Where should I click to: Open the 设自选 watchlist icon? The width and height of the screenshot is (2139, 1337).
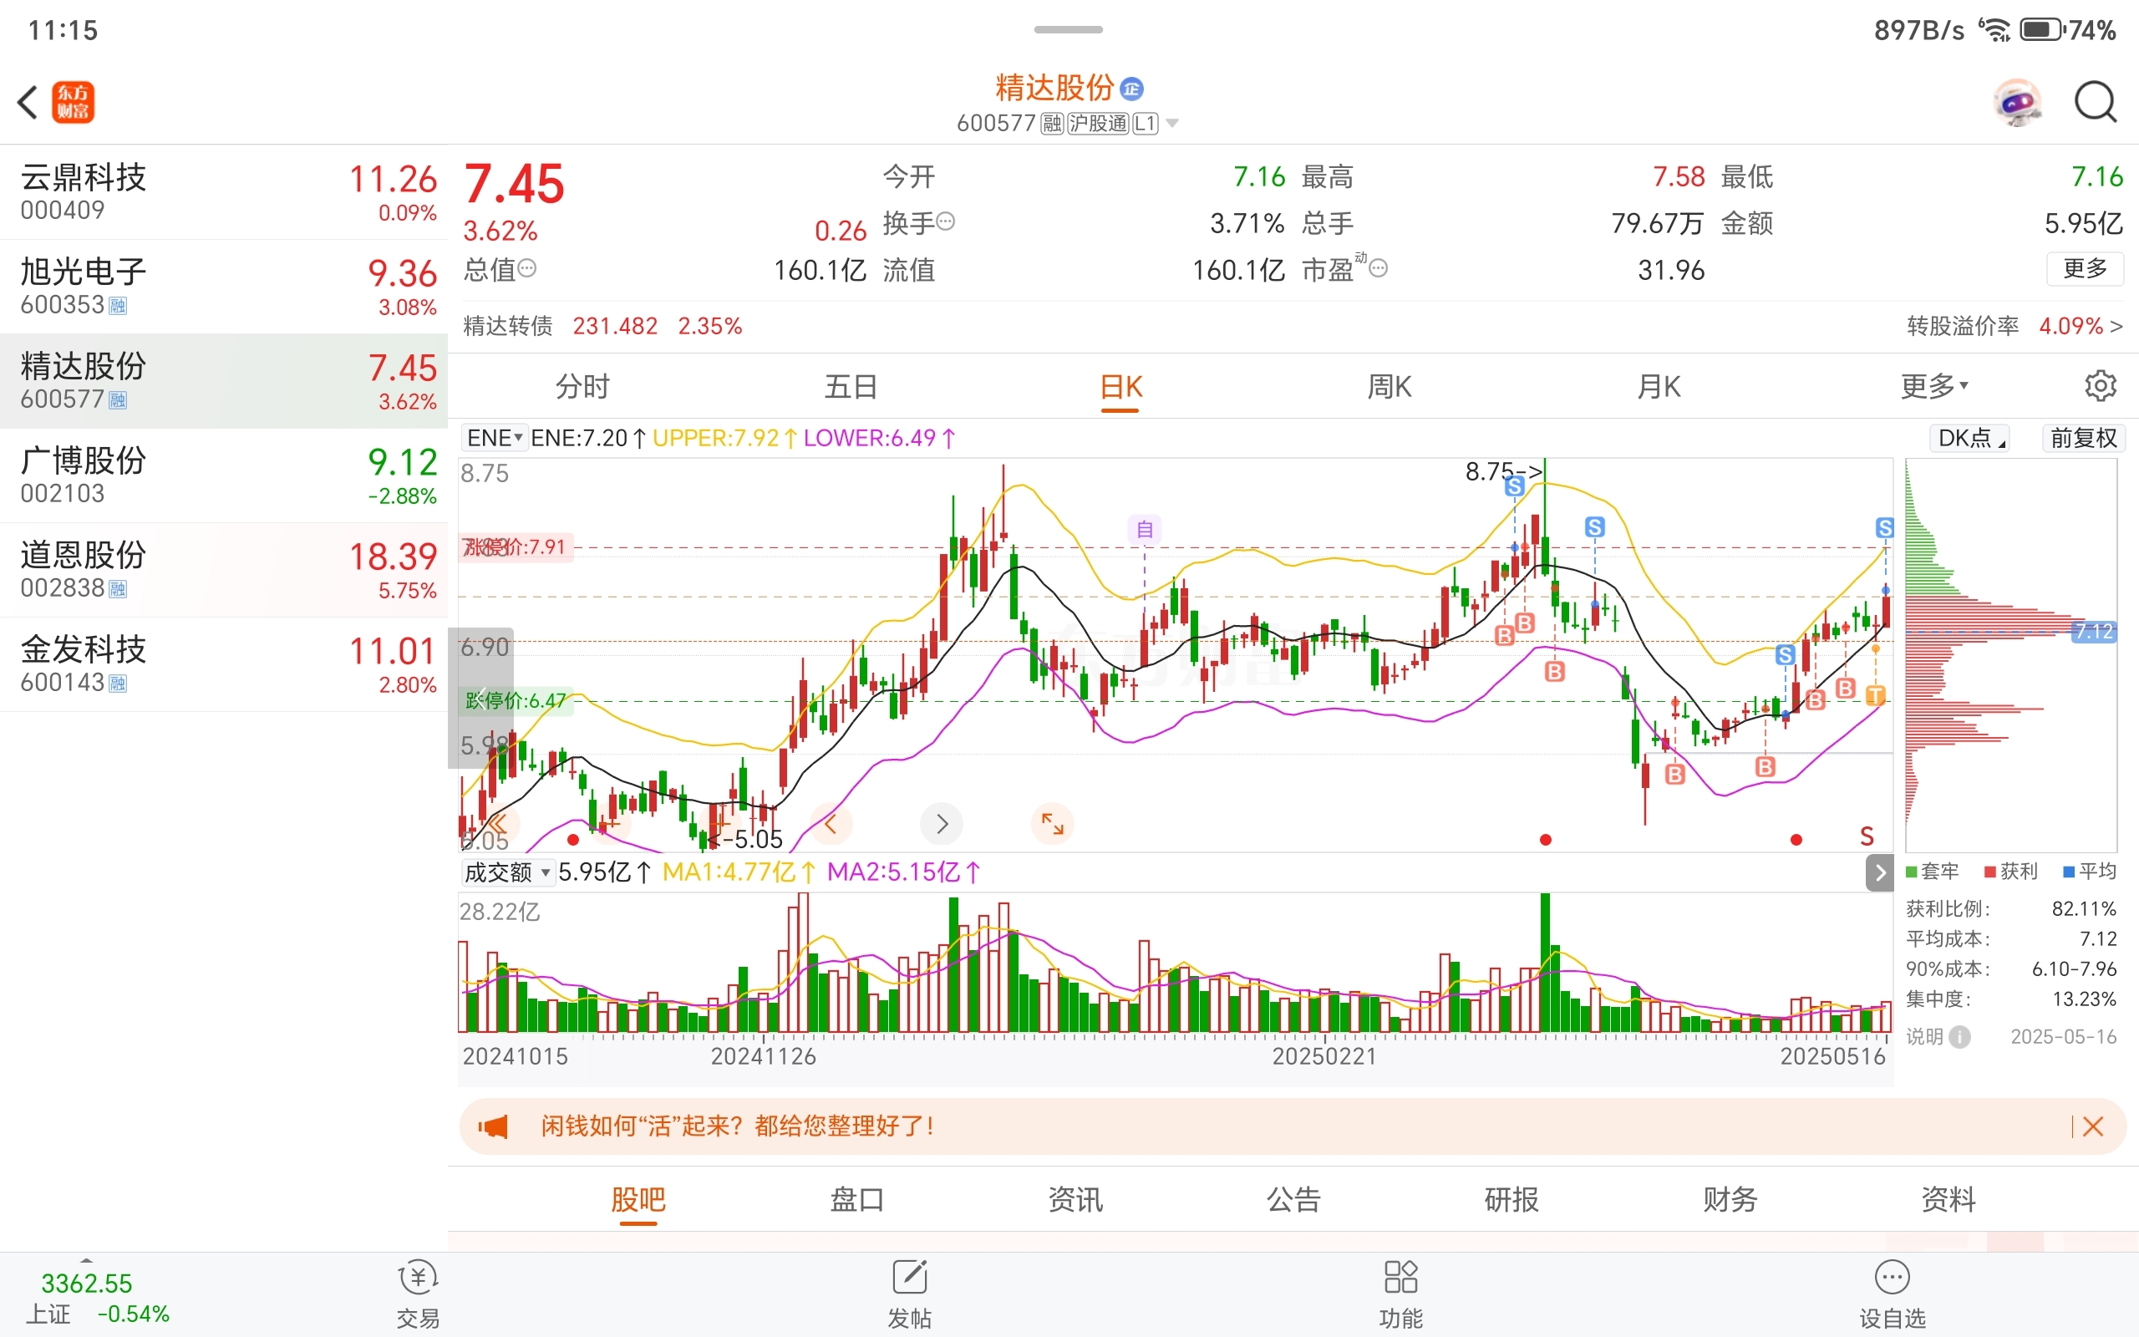1893,1294
